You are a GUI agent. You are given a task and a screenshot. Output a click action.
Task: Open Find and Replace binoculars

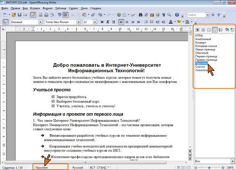coord(140,15)
